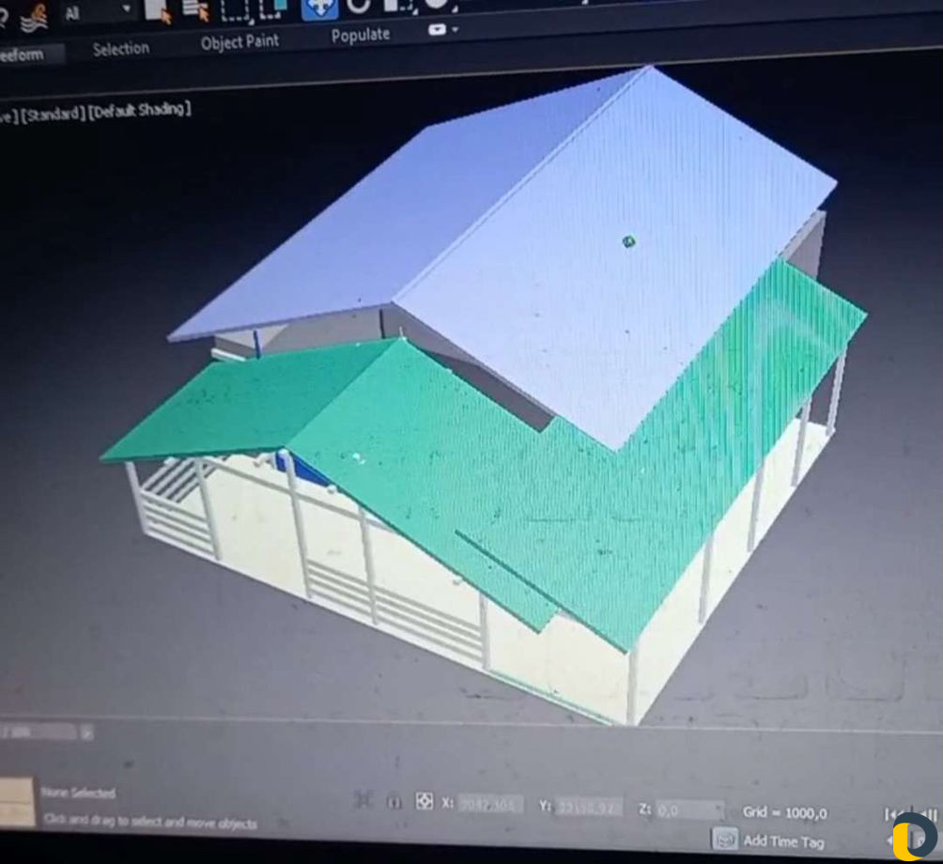Viewport: 943px width, 864px height.
Task: Select the Rotate tool icon
Action: point(359,7)
